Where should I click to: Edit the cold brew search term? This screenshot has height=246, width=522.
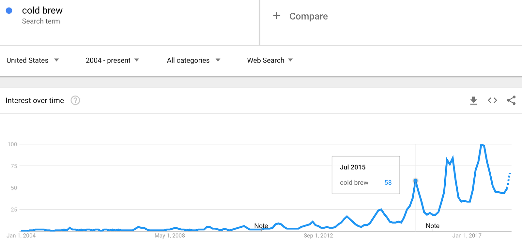42,10
